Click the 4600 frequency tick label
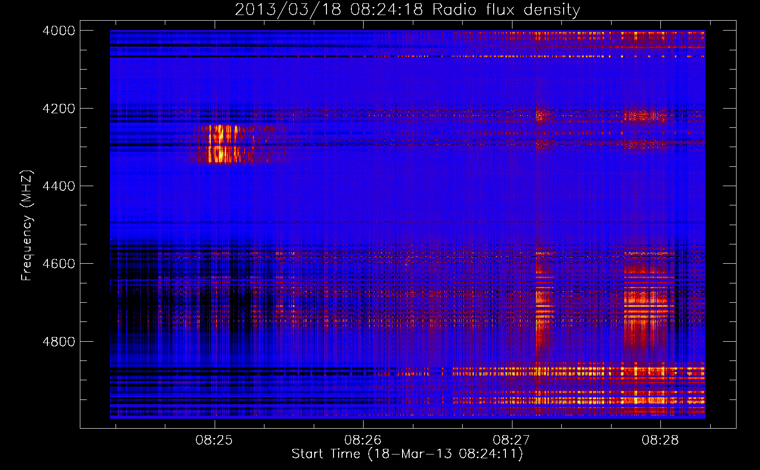This screenshot has height=470, width=760. click(x=59, y=264)
